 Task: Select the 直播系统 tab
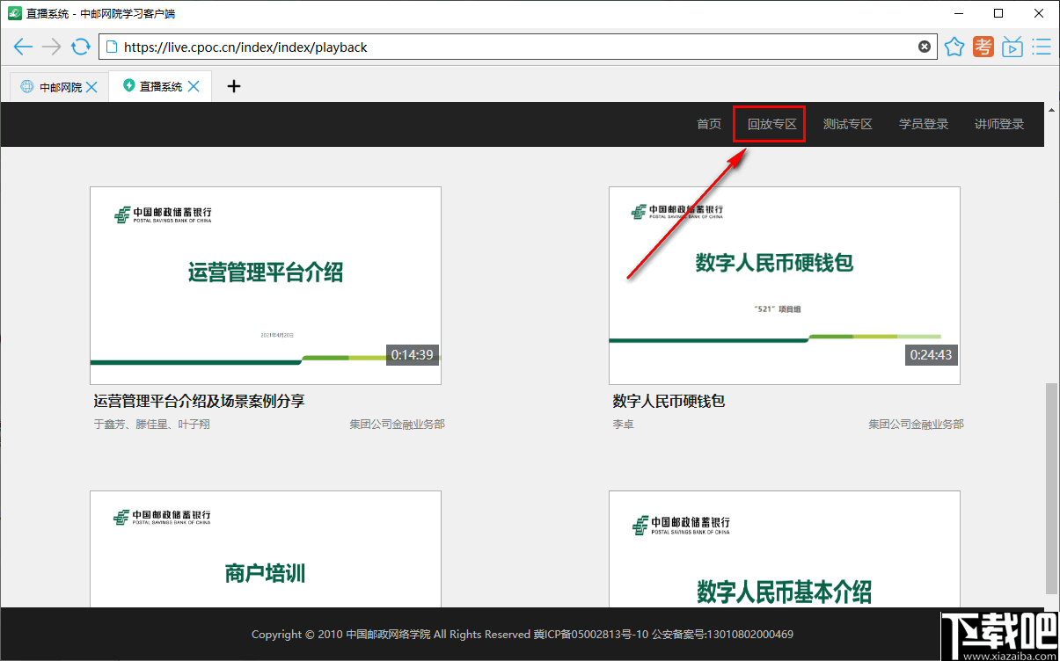tap(160, 86)
